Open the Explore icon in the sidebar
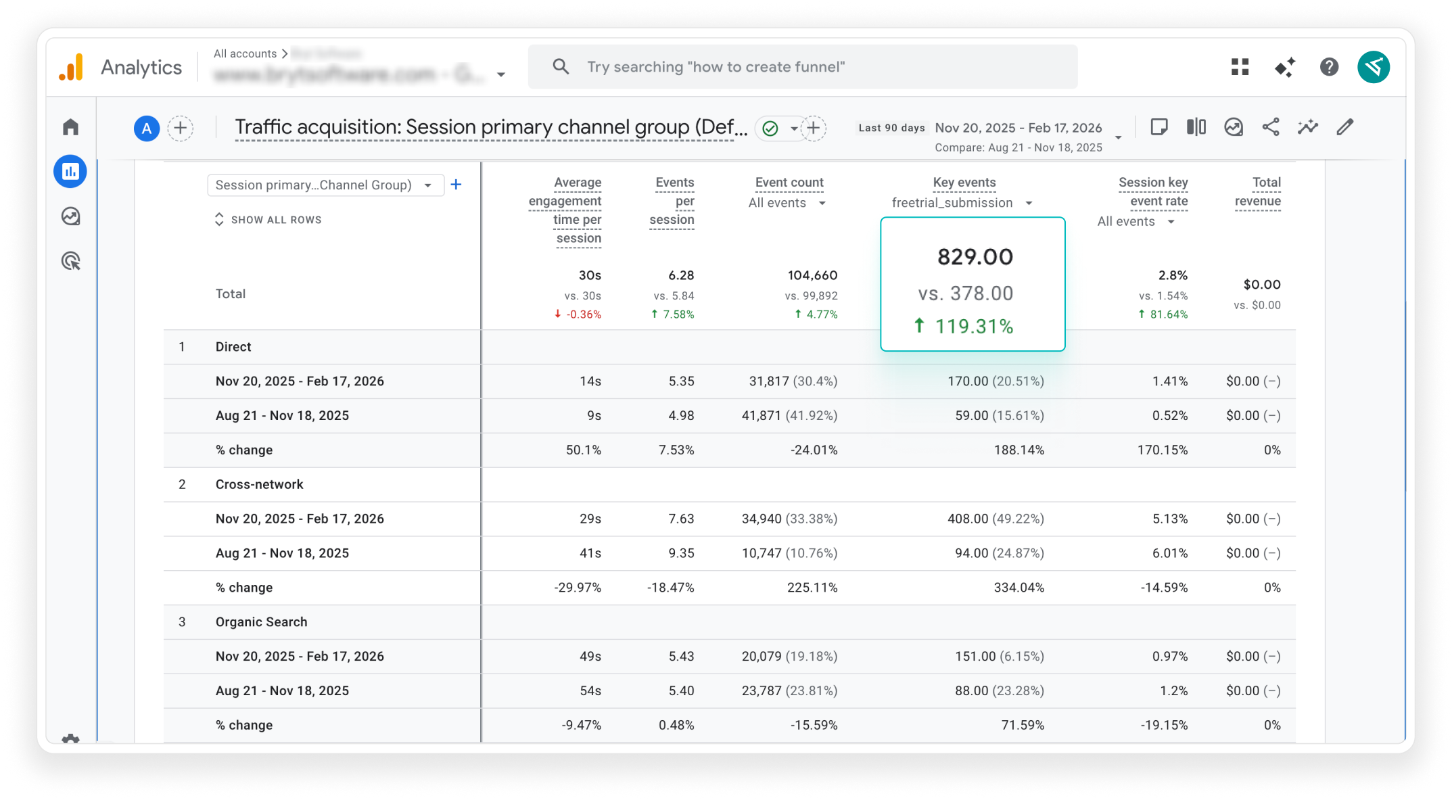This screenshot has height=800, width=1452. coord(70,216)
